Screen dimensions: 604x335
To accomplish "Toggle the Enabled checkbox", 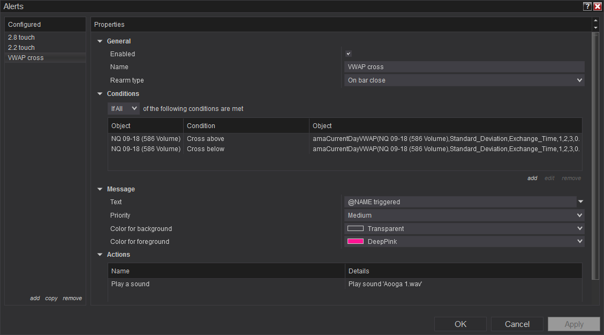I will 349,54.
